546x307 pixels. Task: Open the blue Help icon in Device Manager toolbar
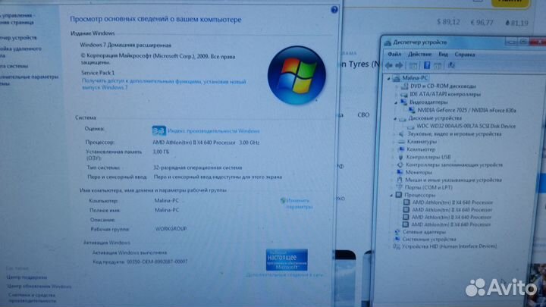coord(427,65)
